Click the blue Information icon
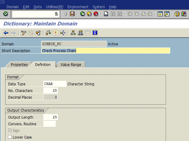This screenshot has width=189, height=141. (94, 33)
